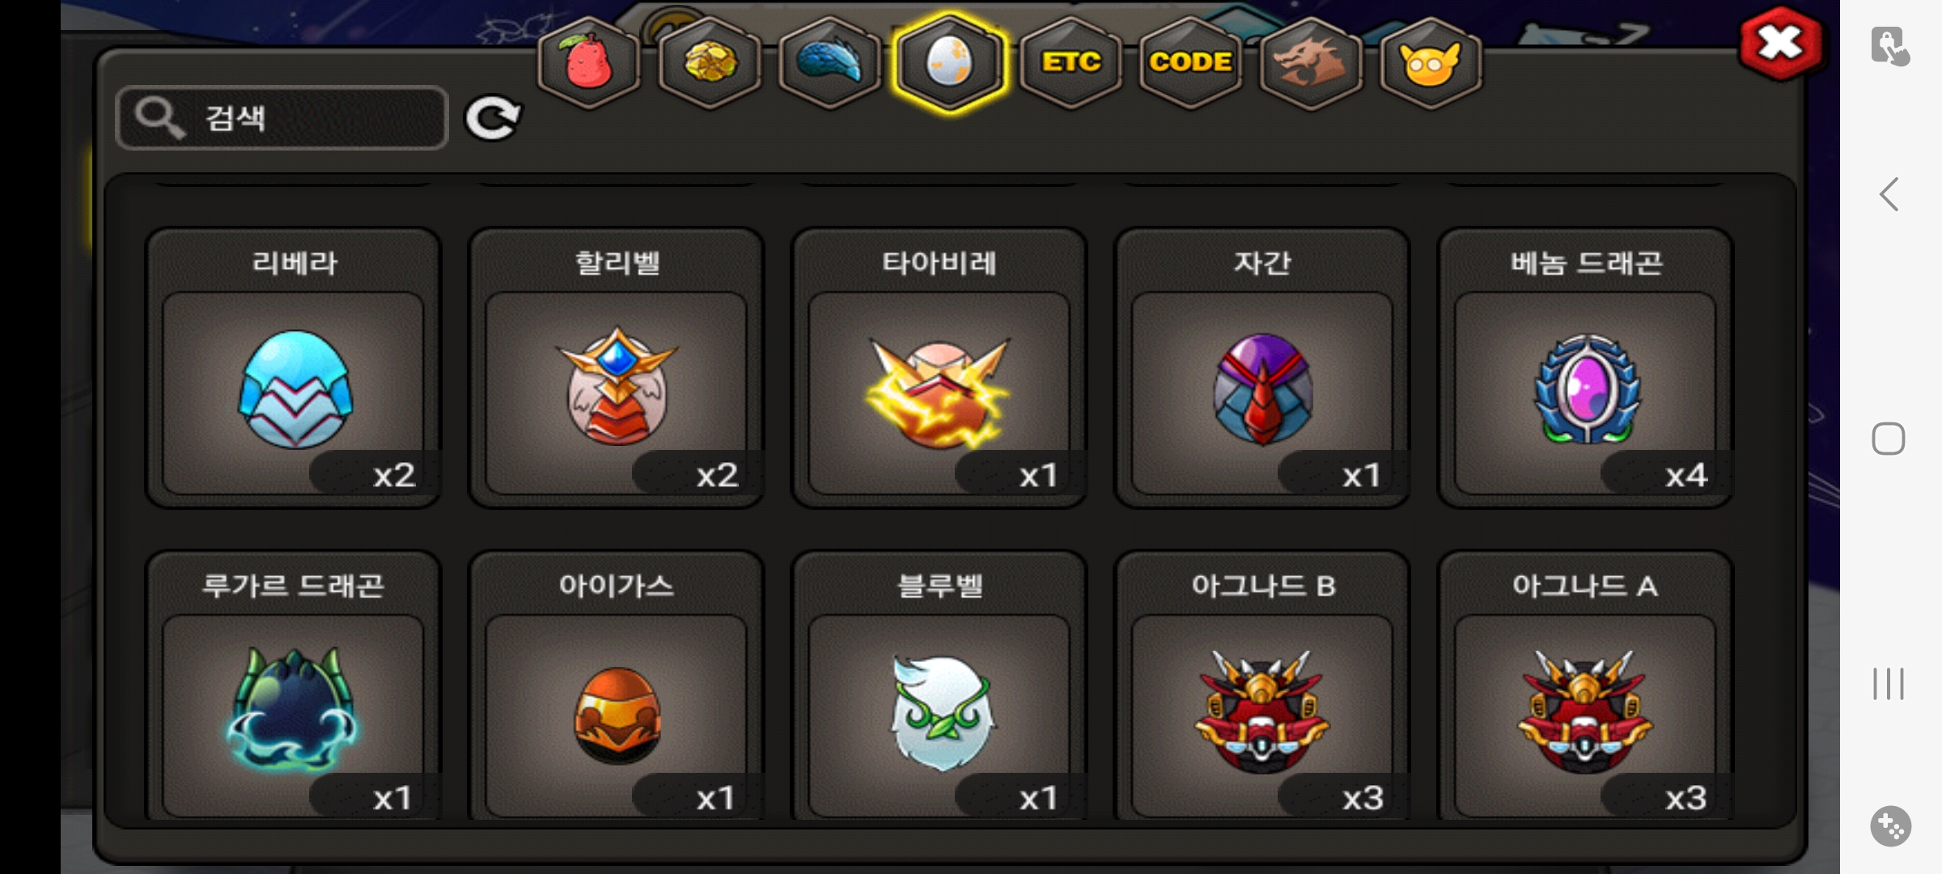The width and height of the screenshot is (1942, 874).
Task: Switch to the gold nugget tab
Action: point(709,62)
